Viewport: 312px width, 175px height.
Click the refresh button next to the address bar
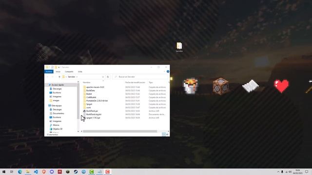(x=108, y=77)
